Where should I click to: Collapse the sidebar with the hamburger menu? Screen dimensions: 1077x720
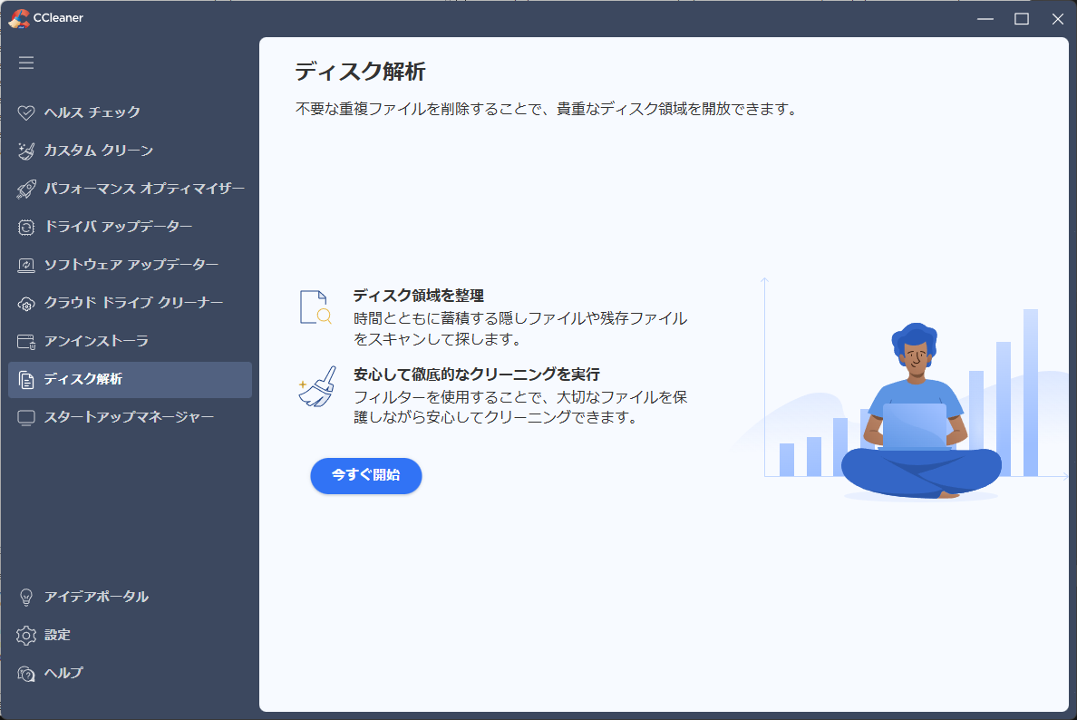26,63
